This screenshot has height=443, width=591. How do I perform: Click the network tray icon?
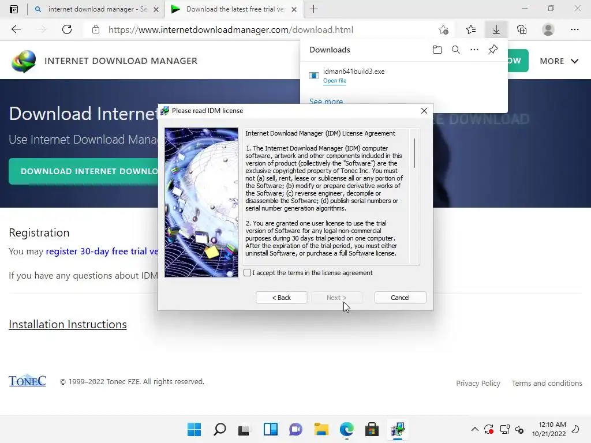tap(504, 429)
